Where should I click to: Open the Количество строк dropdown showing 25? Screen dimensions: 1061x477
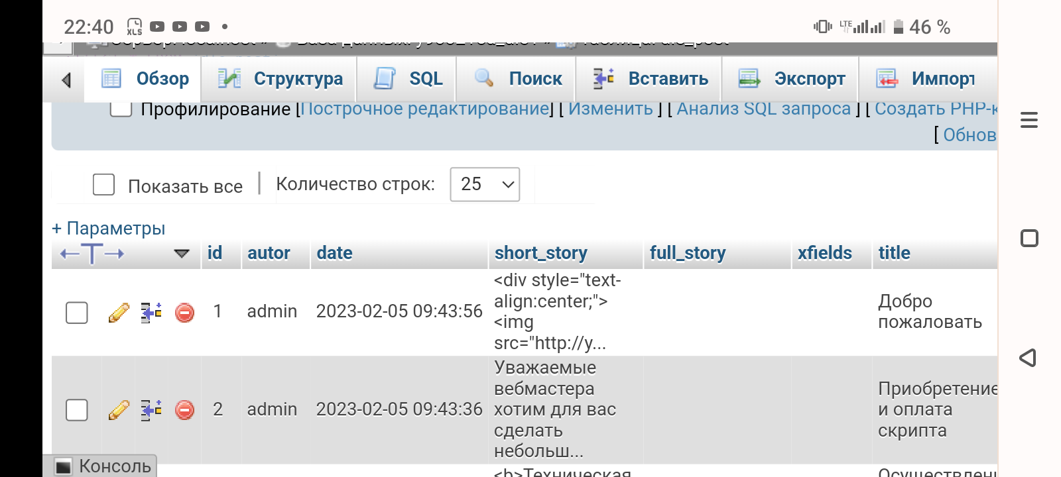[x=485, y=184]
